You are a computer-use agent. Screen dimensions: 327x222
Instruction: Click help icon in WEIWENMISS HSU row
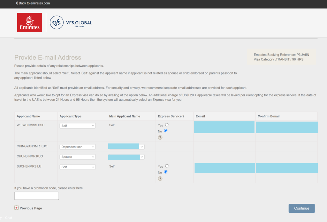click(x=160, y=137)
